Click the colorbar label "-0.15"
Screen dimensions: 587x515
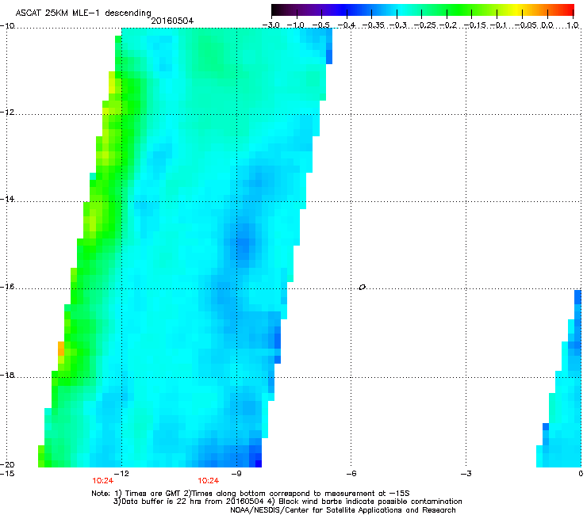pos(475,25)
